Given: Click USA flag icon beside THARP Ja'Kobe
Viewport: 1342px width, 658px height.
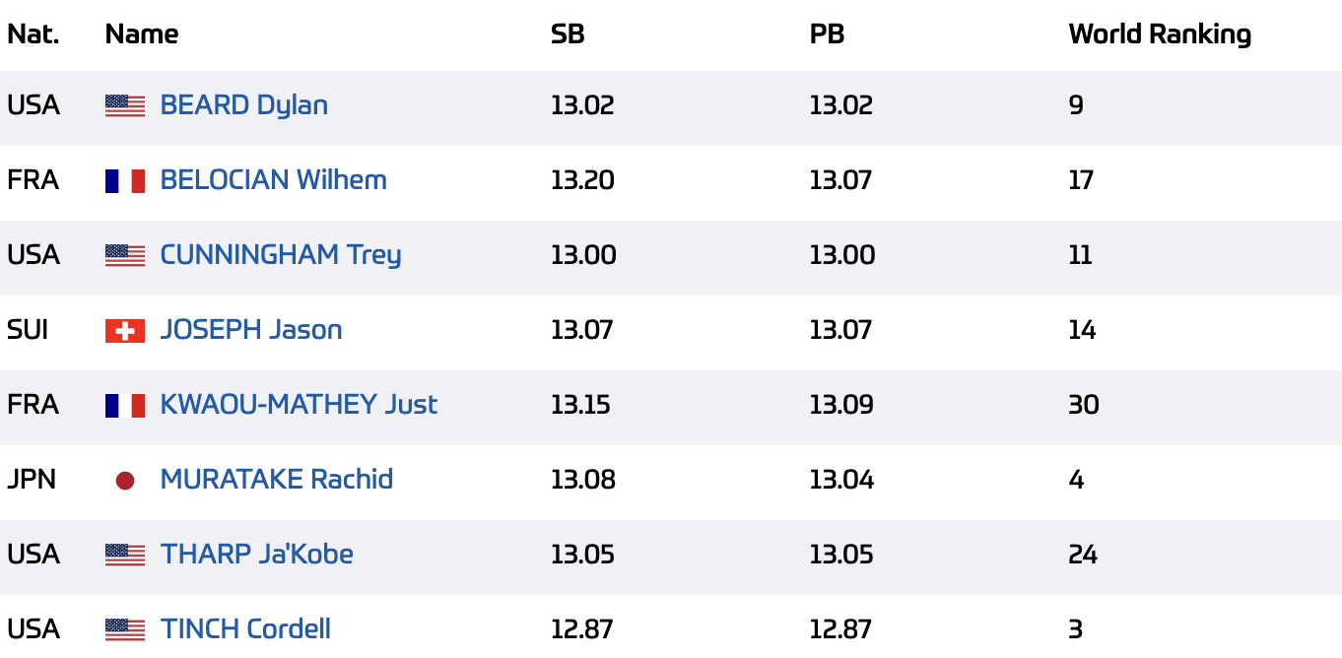Looking at the screenshot, I should pos(125,556).
